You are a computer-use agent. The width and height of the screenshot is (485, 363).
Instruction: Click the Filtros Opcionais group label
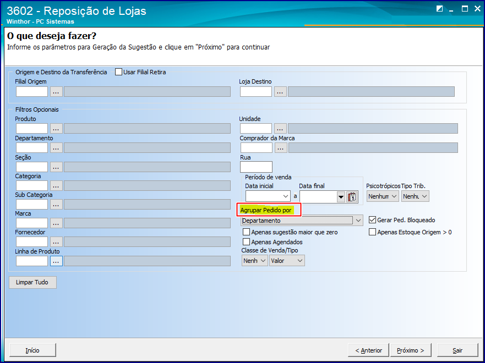tap(37, 109)
